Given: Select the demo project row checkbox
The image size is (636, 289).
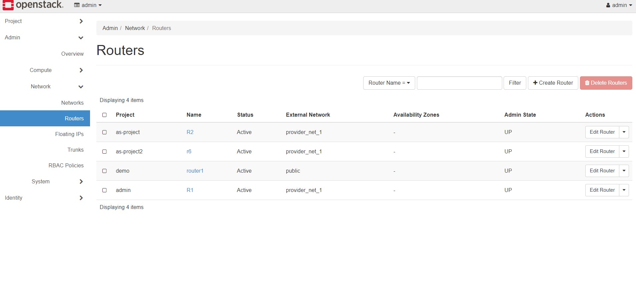Looking at the screenshot, I should coord(104,171).
